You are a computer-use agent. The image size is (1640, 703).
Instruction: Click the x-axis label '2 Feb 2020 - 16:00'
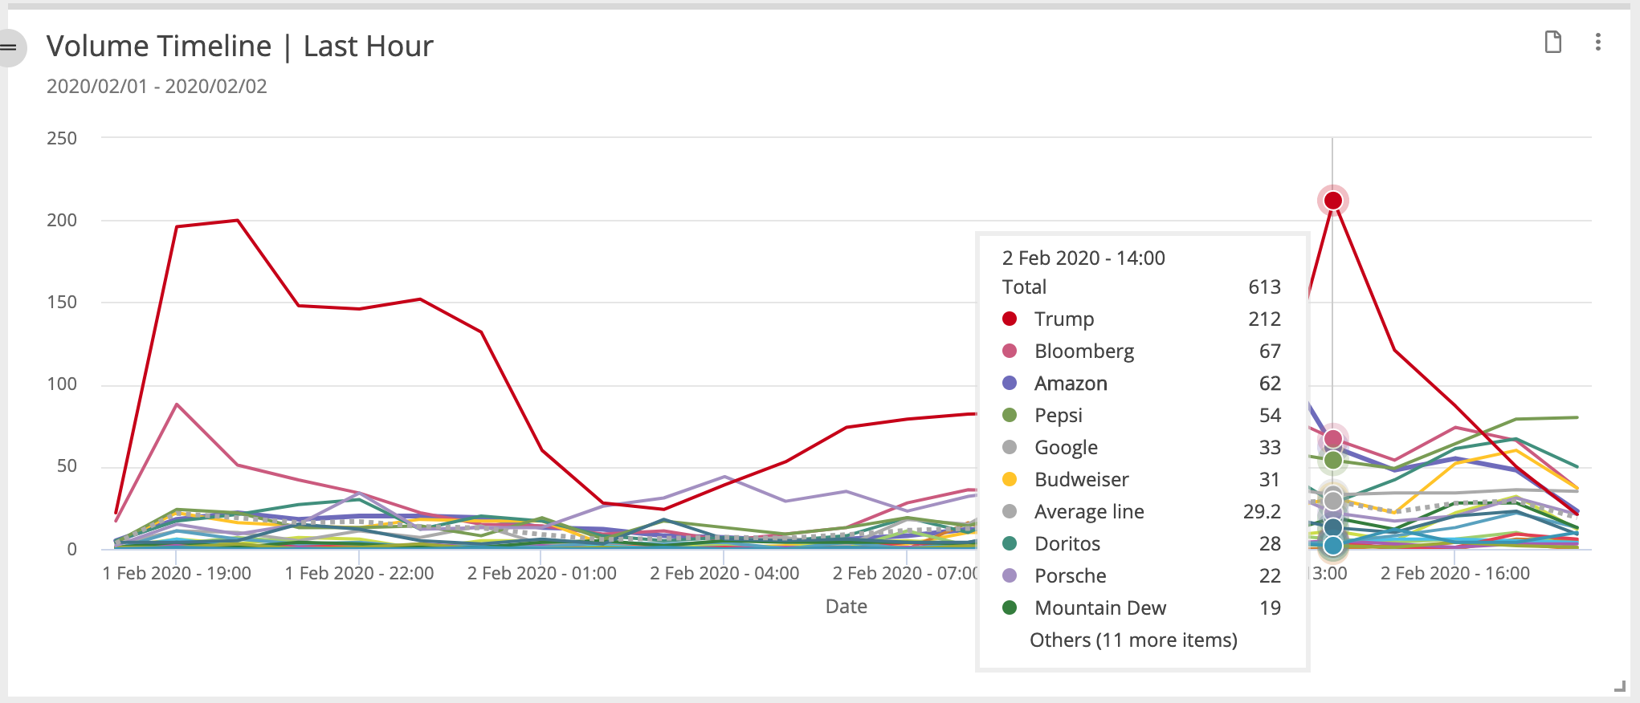[1455, 573]
